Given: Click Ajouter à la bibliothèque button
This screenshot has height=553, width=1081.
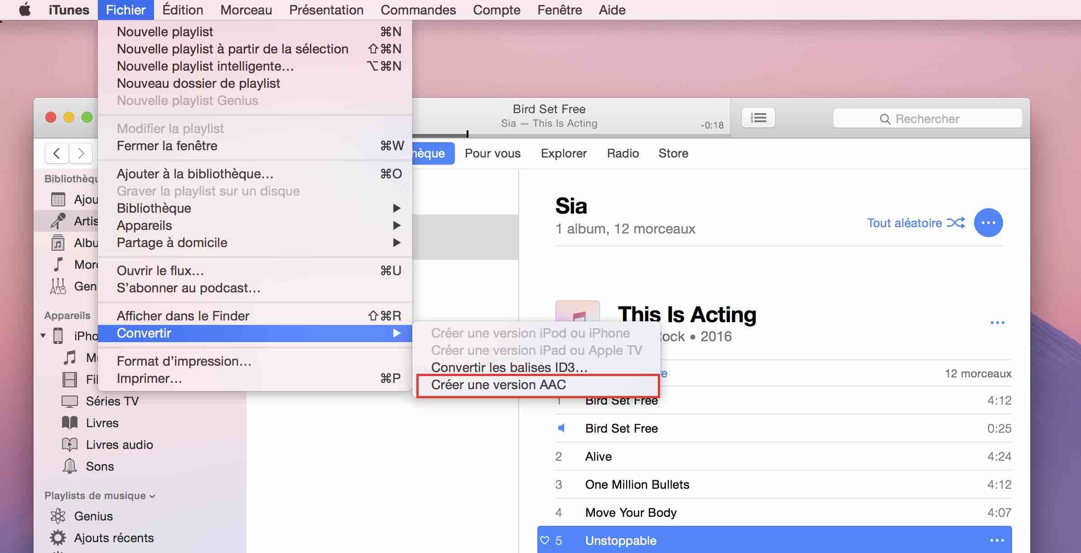Looking at the screenshot, I should tap(196, 173).
